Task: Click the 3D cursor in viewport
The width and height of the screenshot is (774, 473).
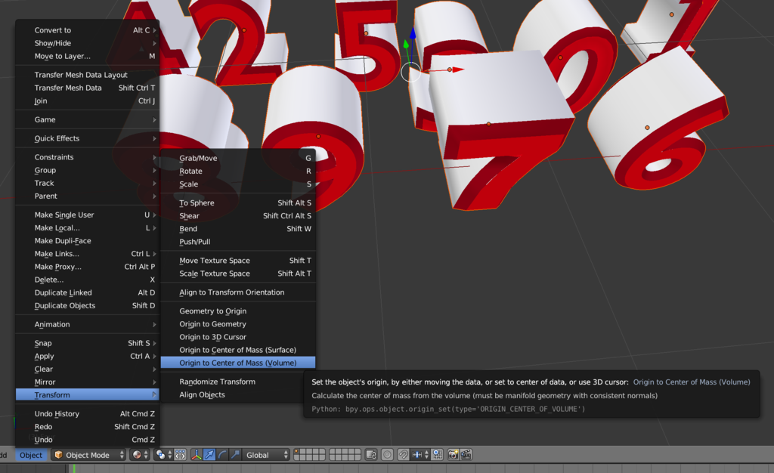Action: click(x=410, y=73)
